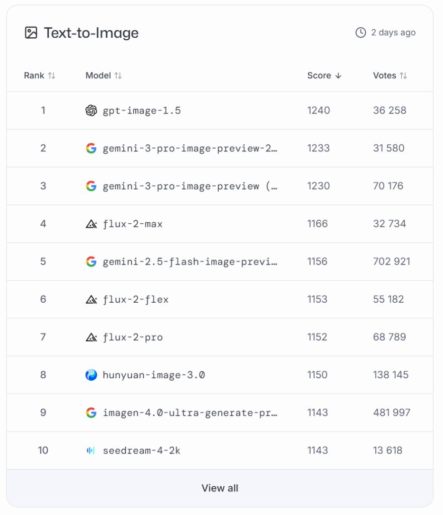Image resolution: width=443 pixels, height=515 pixels.
Task: Toggle sort arrows next to Model header
Action: pos(118,75)
